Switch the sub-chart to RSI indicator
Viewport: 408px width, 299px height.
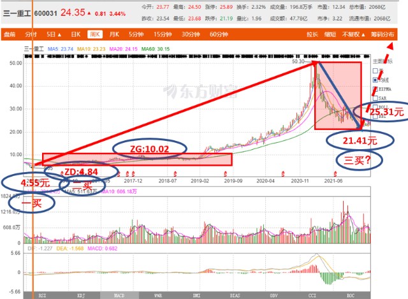click(42, 295)
